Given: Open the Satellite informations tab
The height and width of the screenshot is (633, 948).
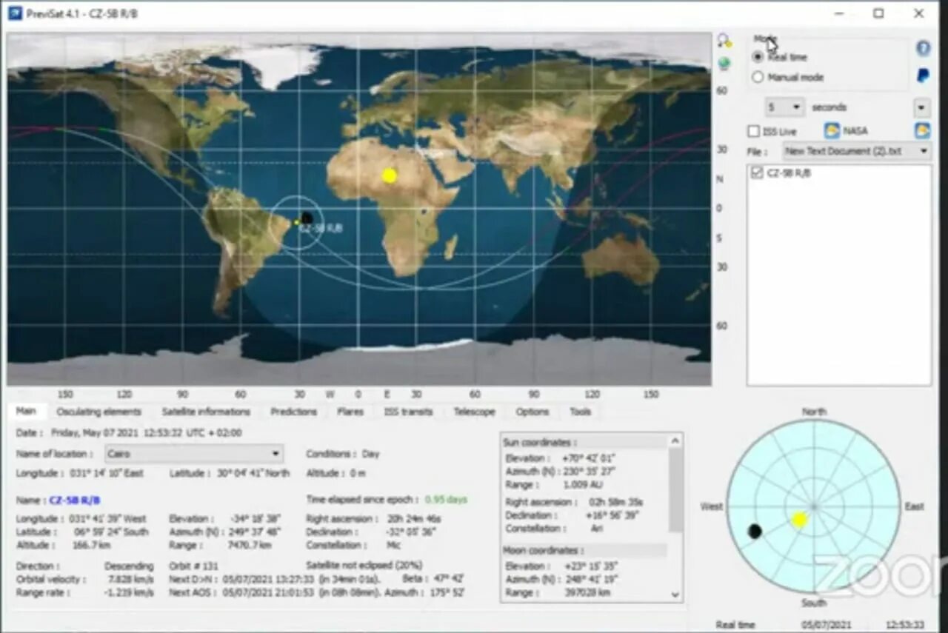Looking at the screenshot, I should (x=206, y=412).
